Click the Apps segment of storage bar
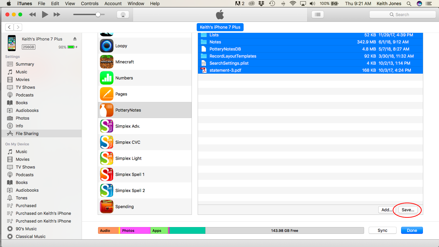The width and height of the screenshot is (439, 247). 159,230
